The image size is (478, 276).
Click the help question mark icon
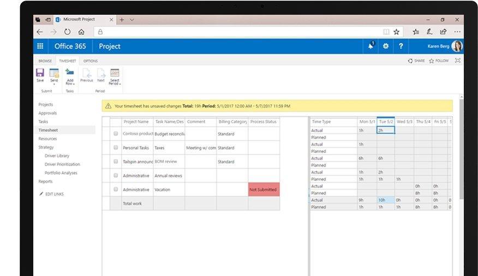pyautogui.click(x=401, y=46)
